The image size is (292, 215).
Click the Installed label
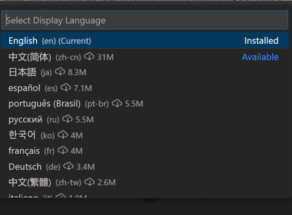pos(261,41)
